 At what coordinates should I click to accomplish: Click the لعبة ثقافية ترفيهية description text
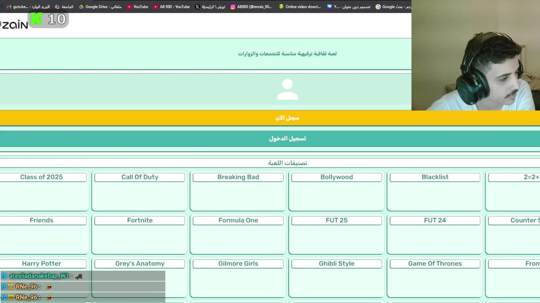click(x=287, y=54)
